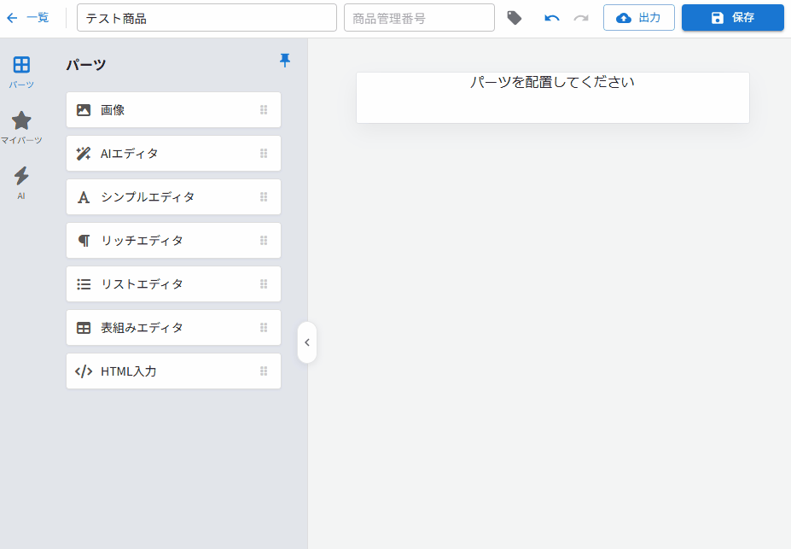Collapse the parts panel with the chevron
The width and height of the screenshot is (791, 549).
pyautogui.click(x=307, y=342)
